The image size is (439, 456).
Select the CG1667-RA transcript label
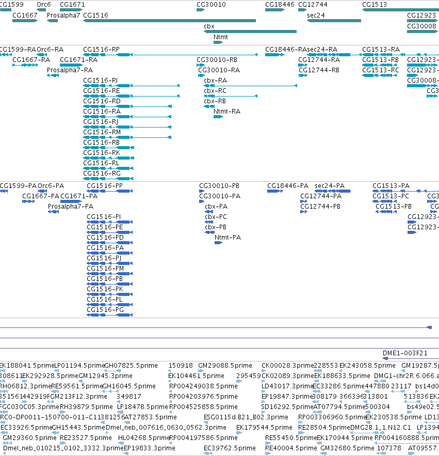[x=31, y=60]
